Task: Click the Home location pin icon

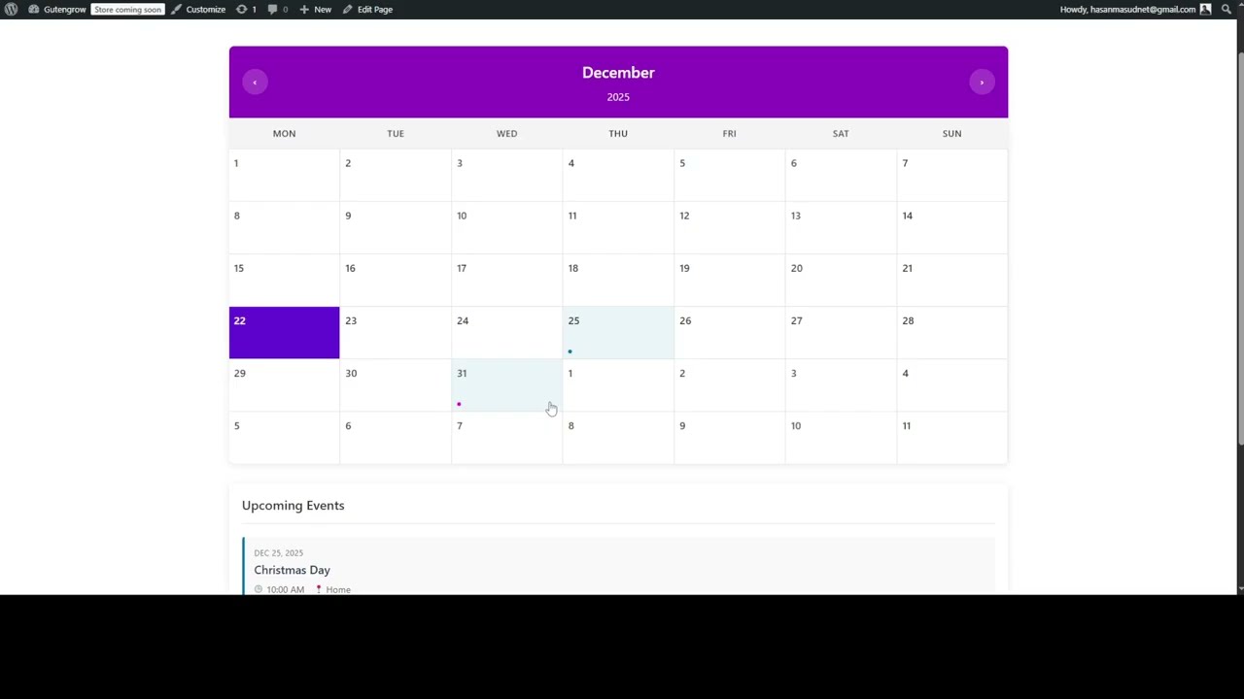Action: 318,589
